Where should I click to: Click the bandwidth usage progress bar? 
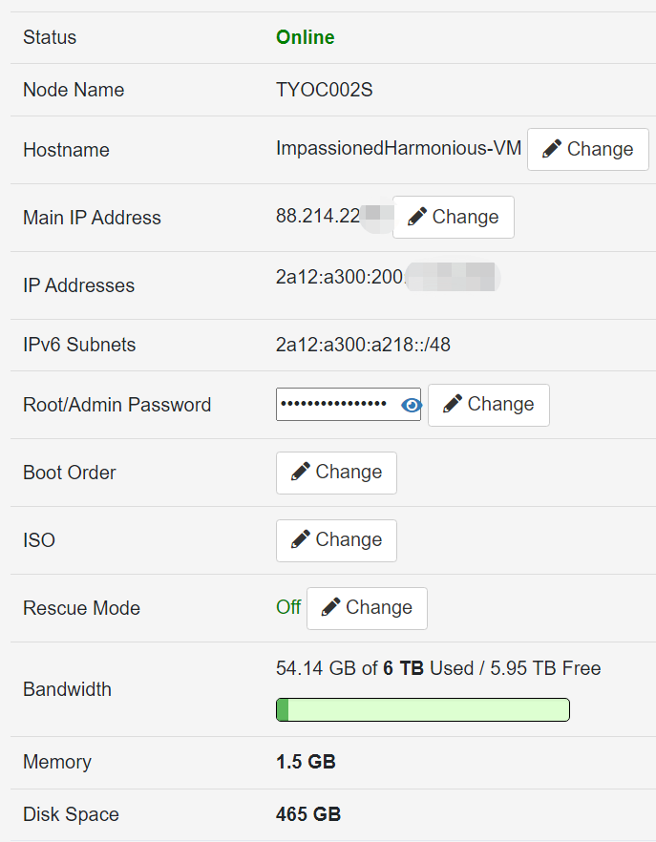tap(422, 709)
